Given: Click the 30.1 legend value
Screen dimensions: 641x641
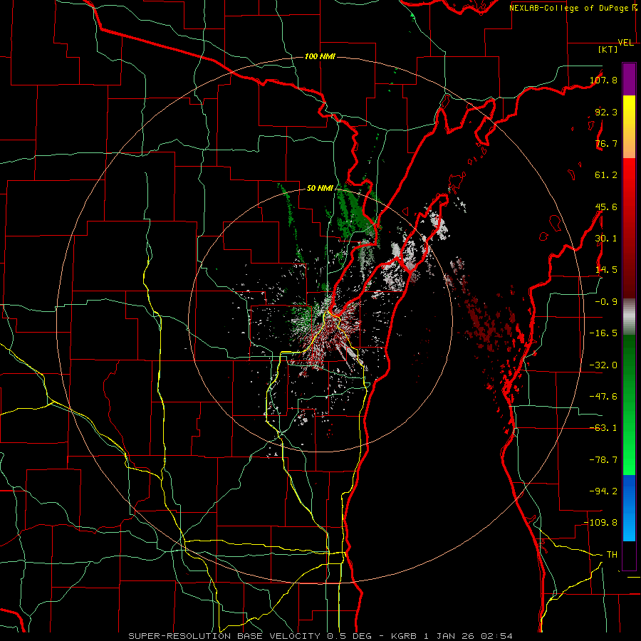Looking at the screenshot, I should click(x=606, y=239).
